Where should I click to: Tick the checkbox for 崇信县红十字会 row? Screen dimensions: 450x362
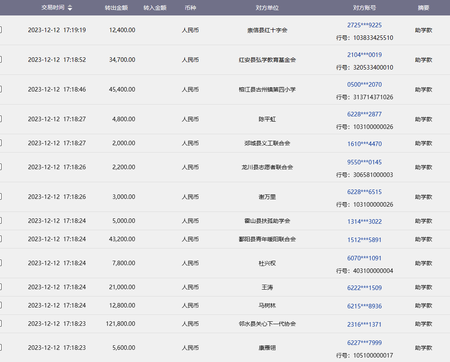click(0, 30)
